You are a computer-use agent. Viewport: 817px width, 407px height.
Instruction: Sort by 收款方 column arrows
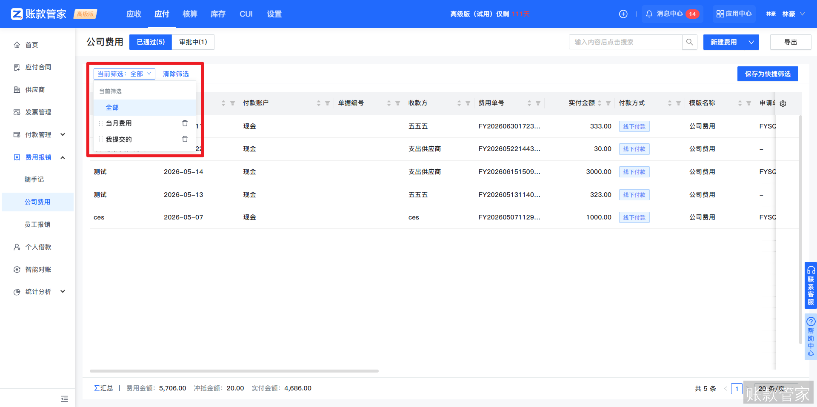pos(459,103)
